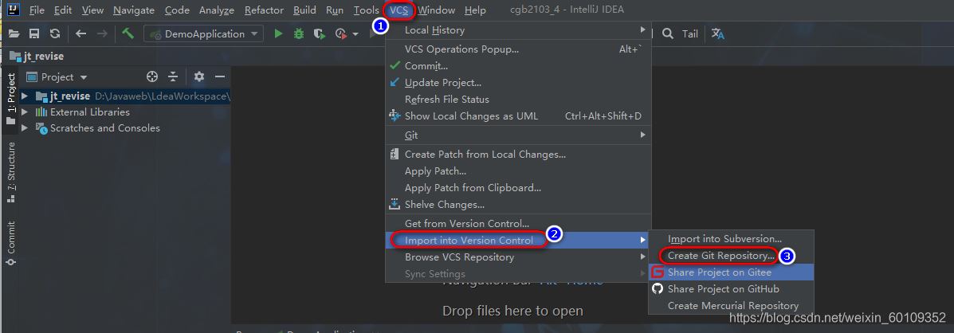Navigate forward with the right arrow icon
Screen dimensions: 954x333
pyautogui.click(x=102, y=34)
